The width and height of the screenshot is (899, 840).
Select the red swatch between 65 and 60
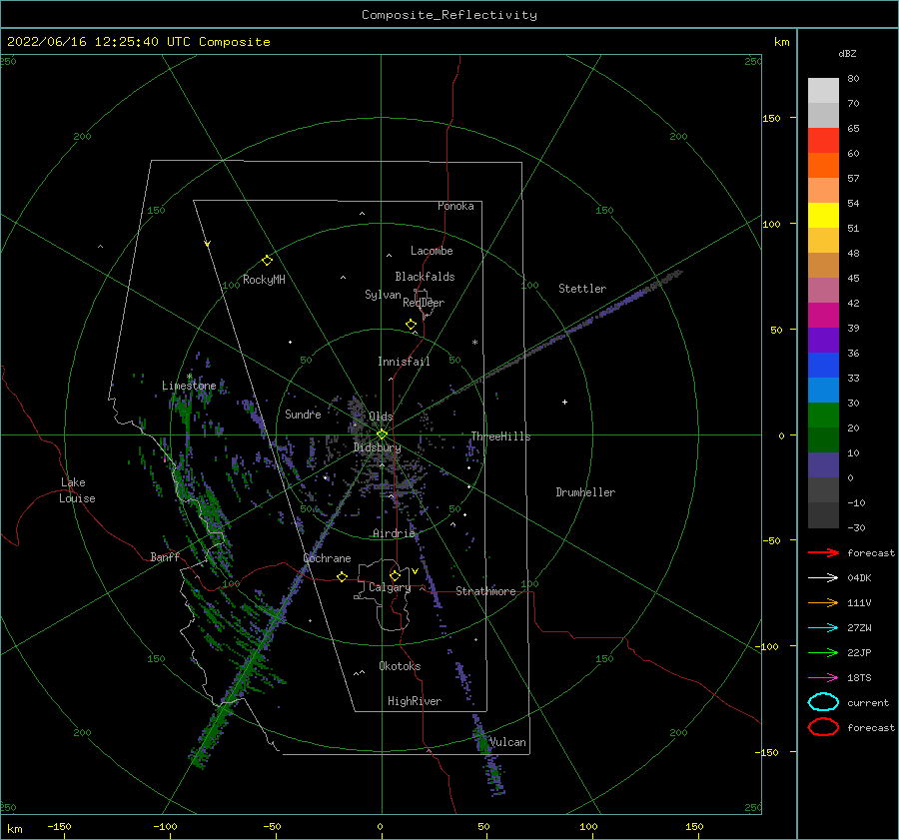click(823, 140)
